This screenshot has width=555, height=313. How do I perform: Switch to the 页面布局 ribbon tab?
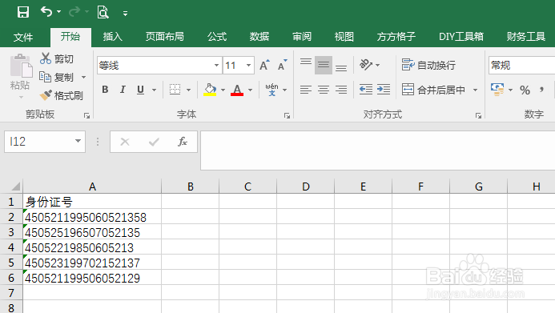(165, 37)
